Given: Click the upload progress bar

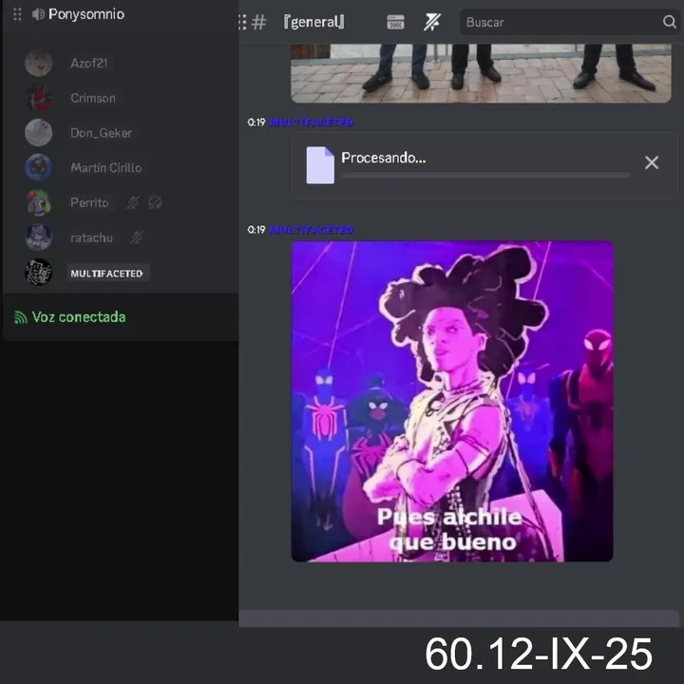Looking at the screenshot, I should point(486,176).
